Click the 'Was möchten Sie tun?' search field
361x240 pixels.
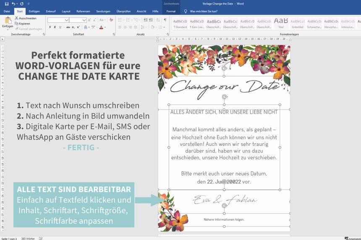tap(204, 11)
